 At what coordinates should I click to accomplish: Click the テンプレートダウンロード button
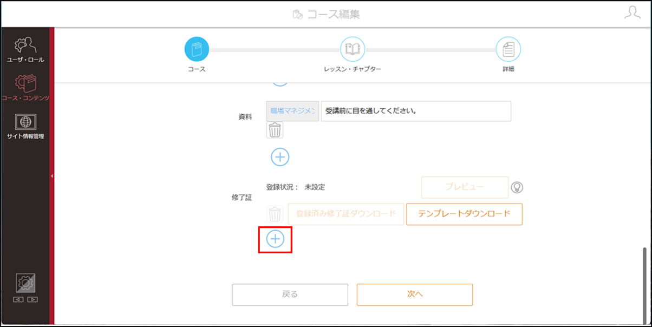click(x=464, y=214)
